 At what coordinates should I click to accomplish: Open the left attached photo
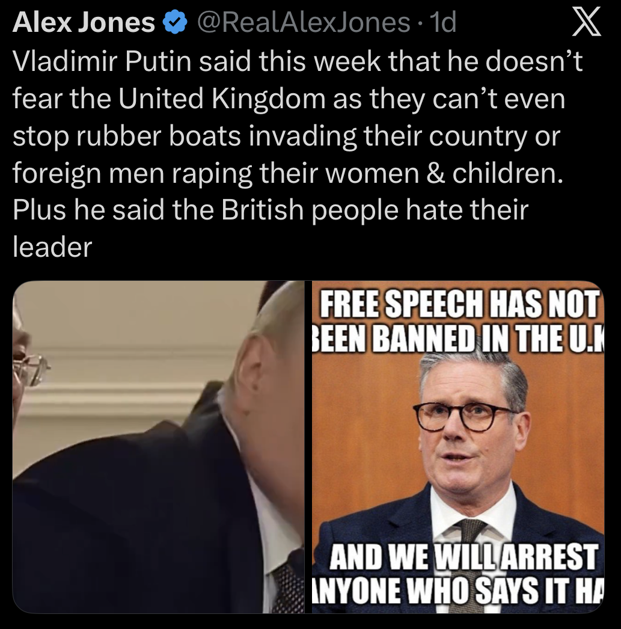pyautogui.click(x=158, y=447)
